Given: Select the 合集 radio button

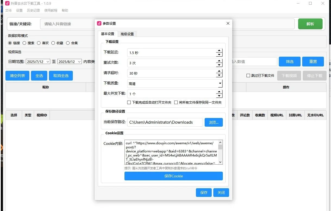Looking at the screenshot, I should coord(68,43).
